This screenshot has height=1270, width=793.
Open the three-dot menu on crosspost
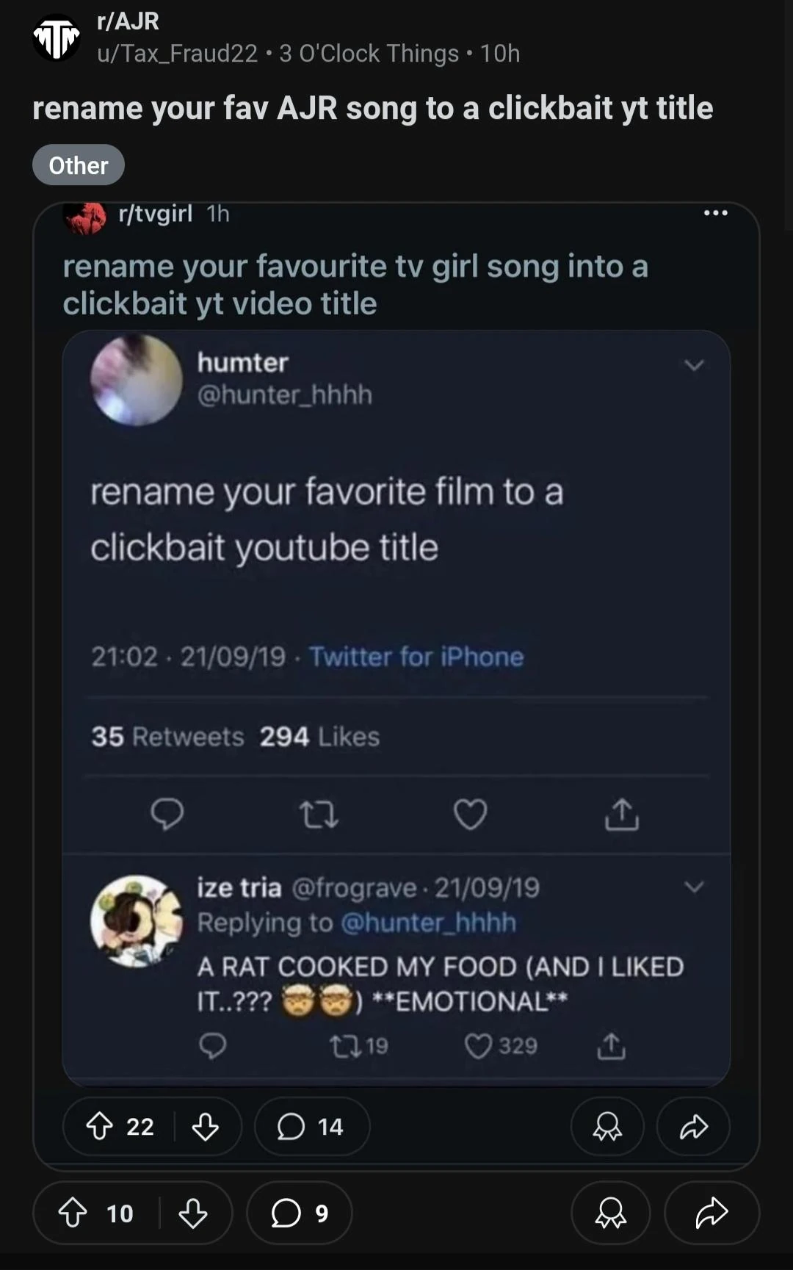tap(715, 213)
